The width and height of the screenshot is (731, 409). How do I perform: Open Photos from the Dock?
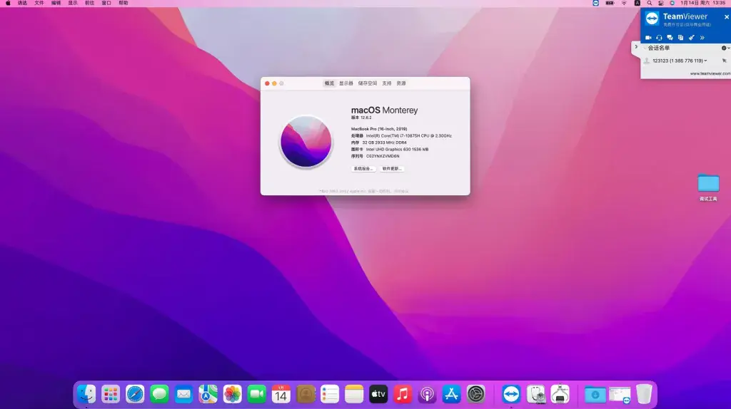(232, 394)
